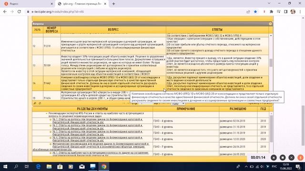Click the ВОПРОС column header
Viewport: 305px width, 171px height.
click(x=113, y=29)
